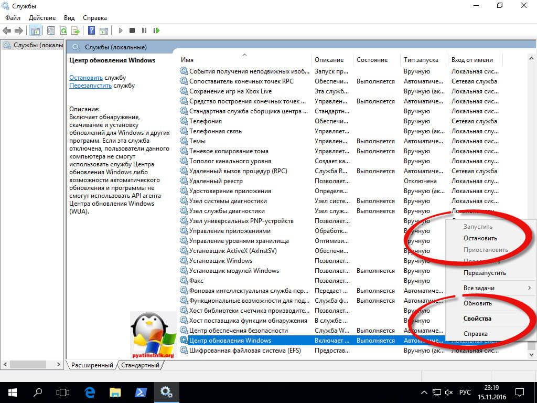Open File Explorer from the taskbar
This screenshot has height=403, width=537.
click(x=115, y=393)
